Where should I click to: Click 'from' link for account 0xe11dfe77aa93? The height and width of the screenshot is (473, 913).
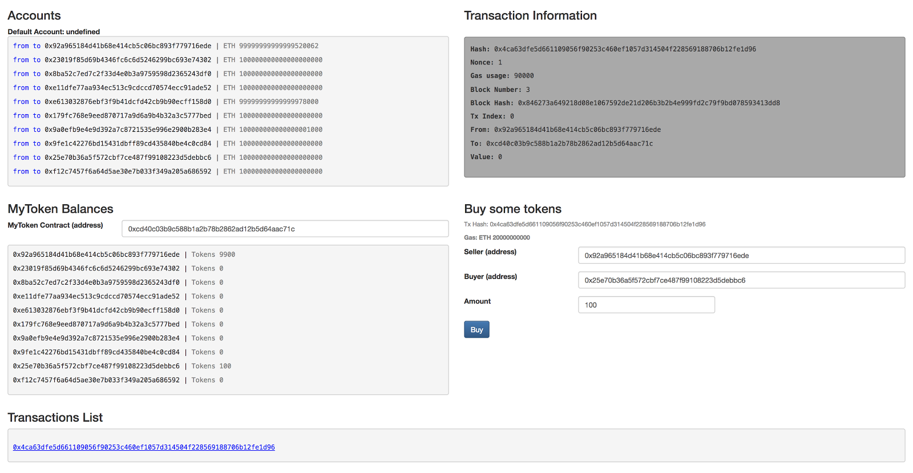tap(21, 88)
